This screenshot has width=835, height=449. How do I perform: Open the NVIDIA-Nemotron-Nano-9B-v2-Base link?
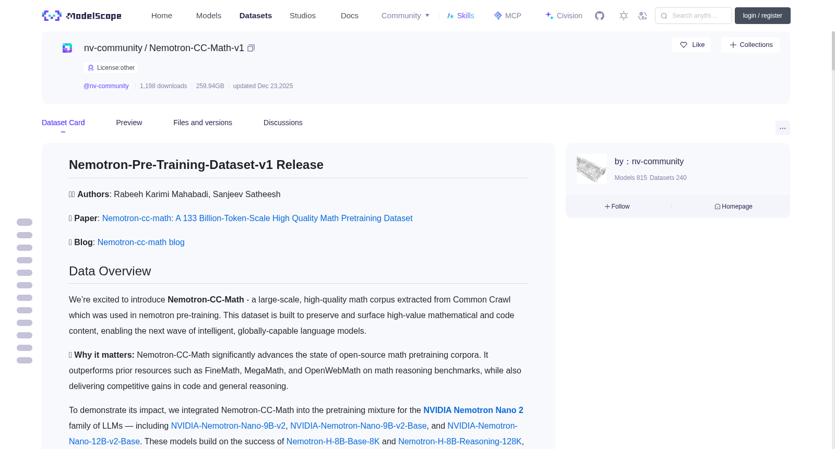359,426
